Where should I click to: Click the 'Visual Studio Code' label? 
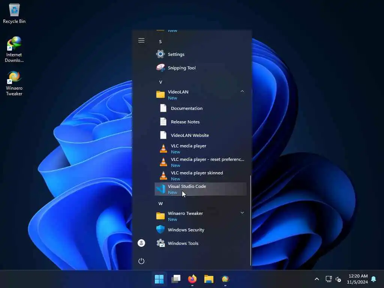(187, 186)
